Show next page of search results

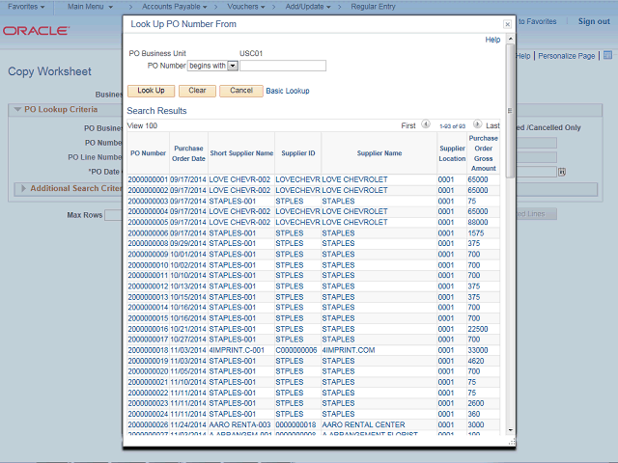(479, 125)
